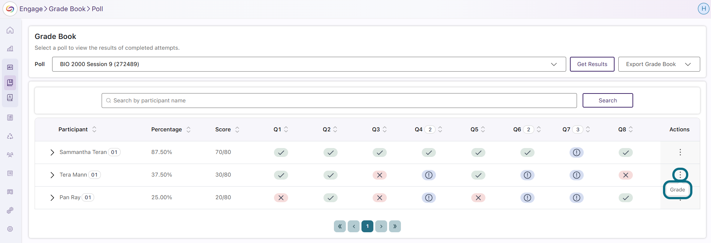
Task: Go to last page of results
Action: tap(395, 226)
